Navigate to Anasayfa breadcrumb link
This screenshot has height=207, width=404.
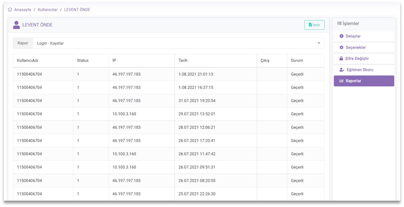point(23,10)
